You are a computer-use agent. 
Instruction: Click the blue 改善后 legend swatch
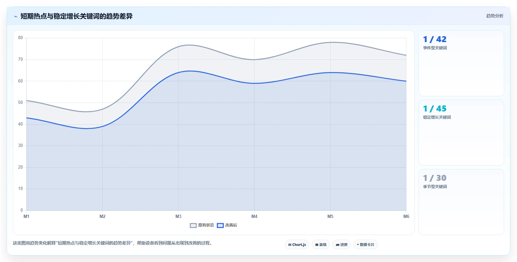pos(220,225)
